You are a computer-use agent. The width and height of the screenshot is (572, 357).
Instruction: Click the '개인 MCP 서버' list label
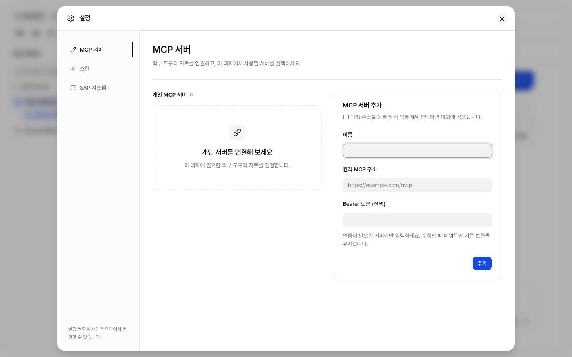170,95
